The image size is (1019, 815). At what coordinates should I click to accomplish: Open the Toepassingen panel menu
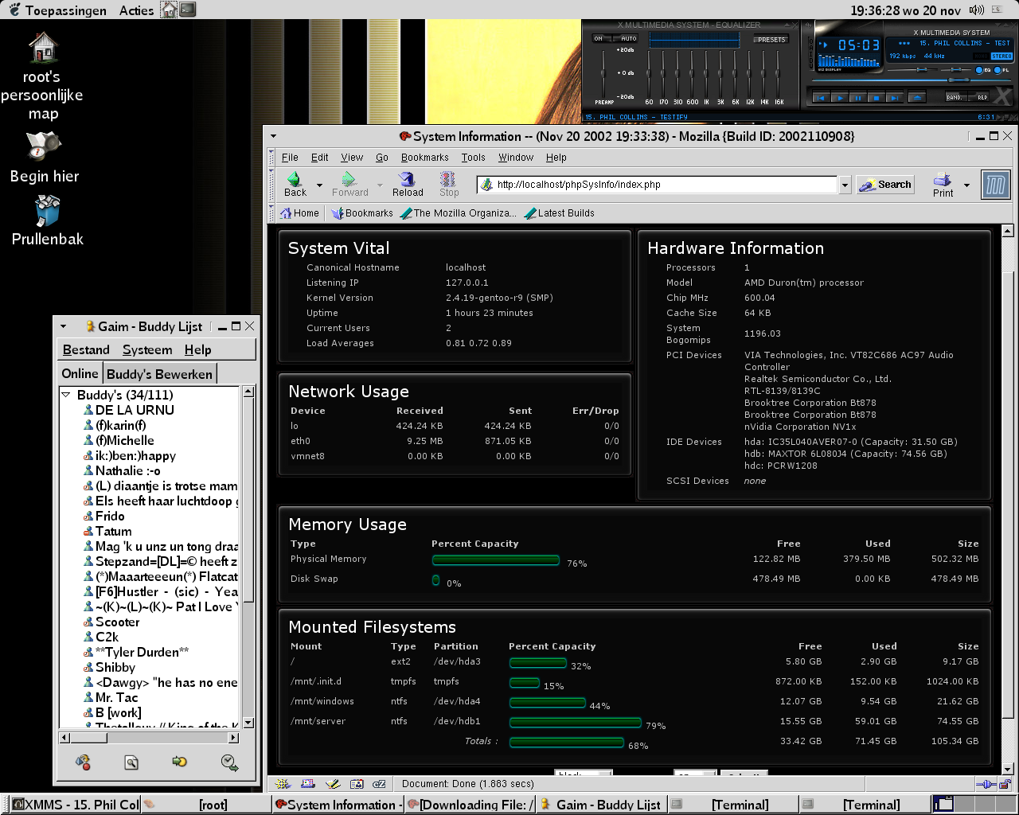pyautogui.click(x=57, y=10)
